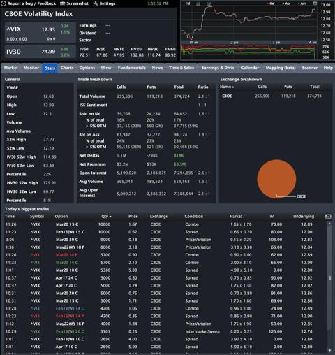335x355 pixels.
Task: Select the Mar20 20 C trade row
Action: pos(165,294)
